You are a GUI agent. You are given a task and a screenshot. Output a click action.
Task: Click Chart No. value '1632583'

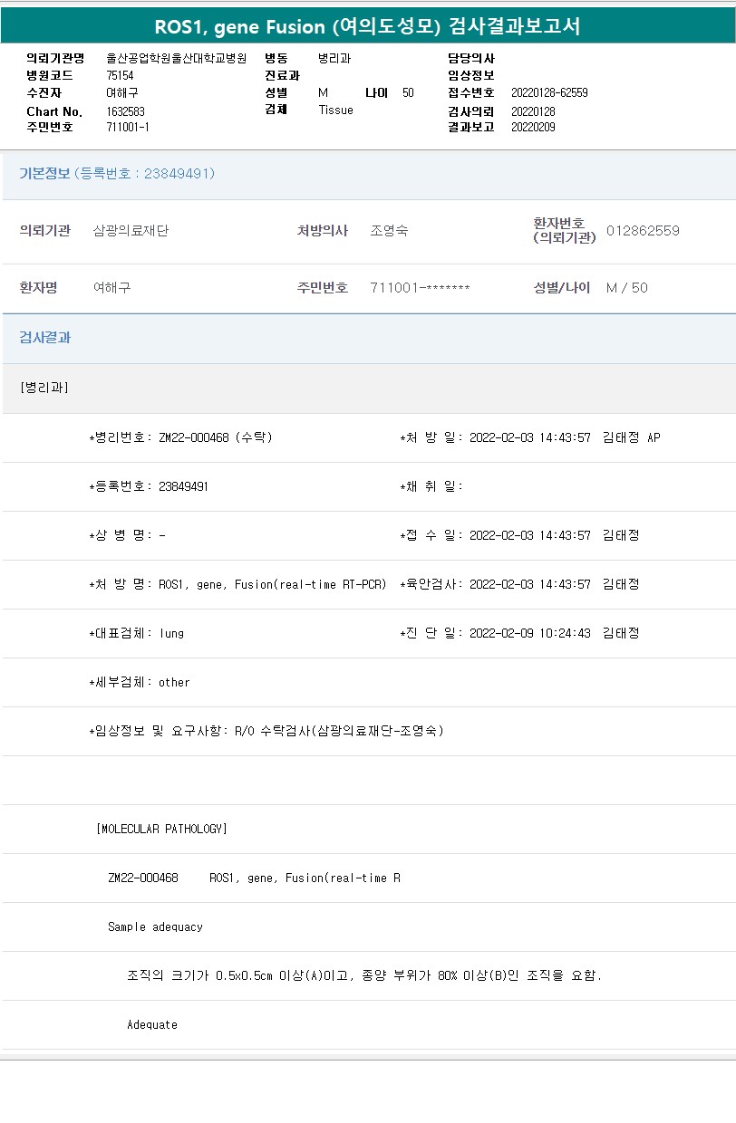pyautogui.click(x=125, y=111)
